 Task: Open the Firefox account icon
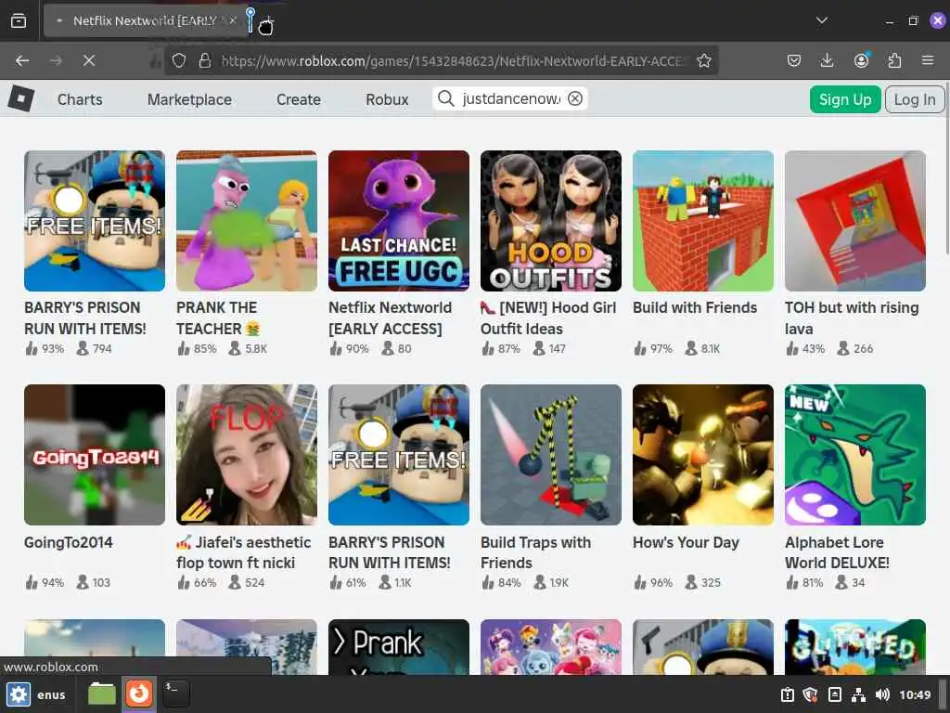tap(861, 60)
